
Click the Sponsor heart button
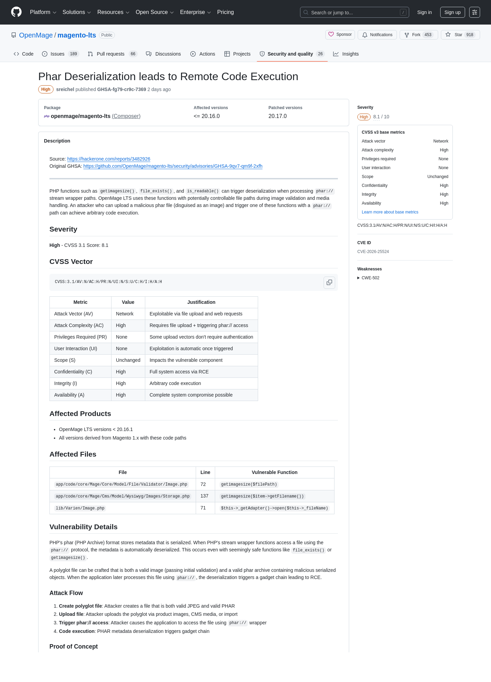click(340, 35)
